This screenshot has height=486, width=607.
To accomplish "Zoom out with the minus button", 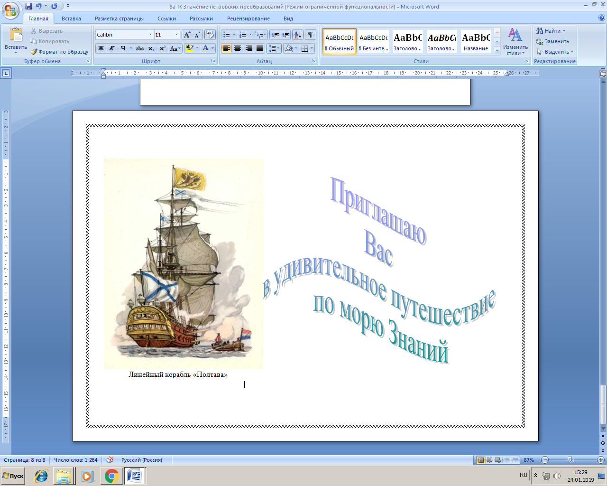I will pos(545,460).
